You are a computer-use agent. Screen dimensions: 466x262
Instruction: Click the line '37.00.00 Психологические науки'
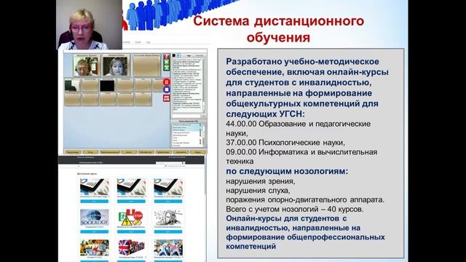click(x=285, y=143)
